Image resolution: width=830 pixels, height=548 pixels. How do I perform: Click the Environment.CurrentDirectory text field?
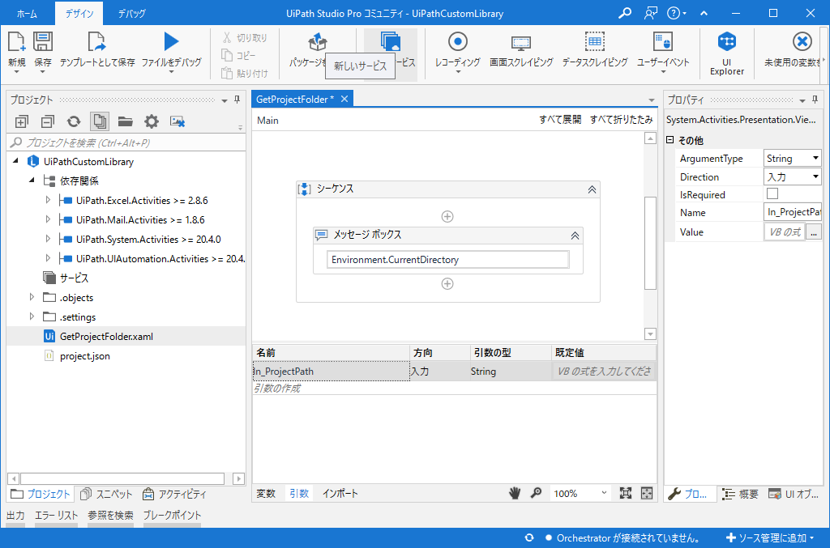447,260
